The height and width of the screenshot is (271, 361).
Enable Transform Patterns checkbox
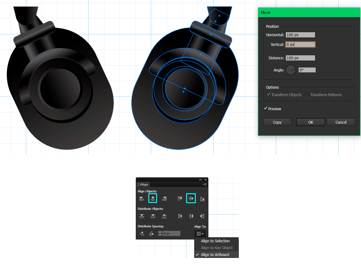[x=307, y=95]
